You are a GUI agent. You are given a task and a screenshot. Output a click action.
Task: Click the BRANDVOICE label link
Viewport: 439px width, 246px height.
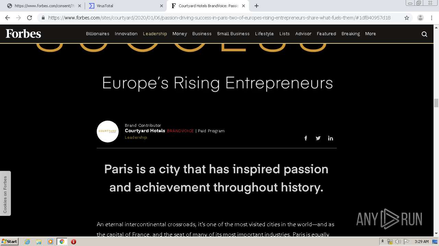[x=180, y=131]
